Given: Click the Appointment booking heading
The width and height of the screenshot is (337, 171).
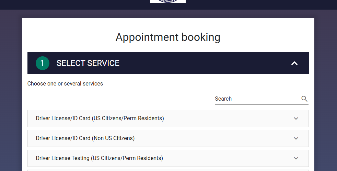Looking at the screenshot, I should pyautogui.click(x=168, y=37).
